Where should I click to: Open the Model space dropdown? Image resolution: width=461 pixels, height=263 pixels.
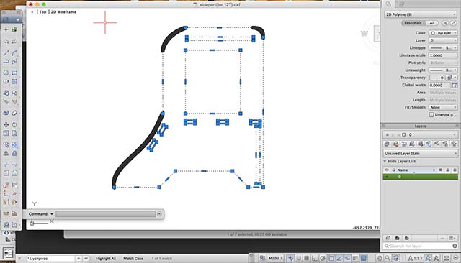pyautogui.click(x=275, y=258)
